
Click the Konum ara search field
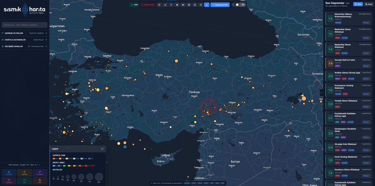click(24, 25)
